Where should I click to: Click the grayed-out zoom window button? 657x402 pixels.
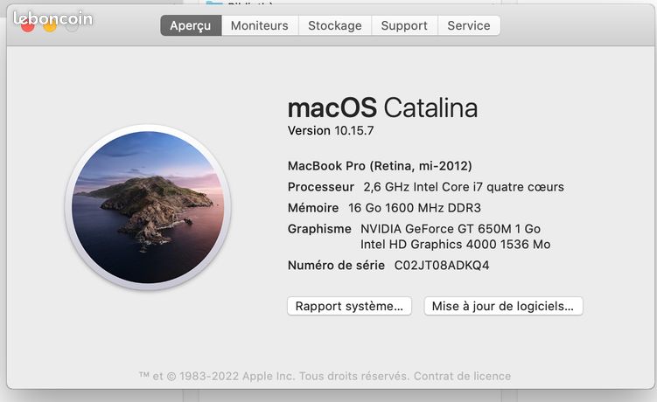72,26
